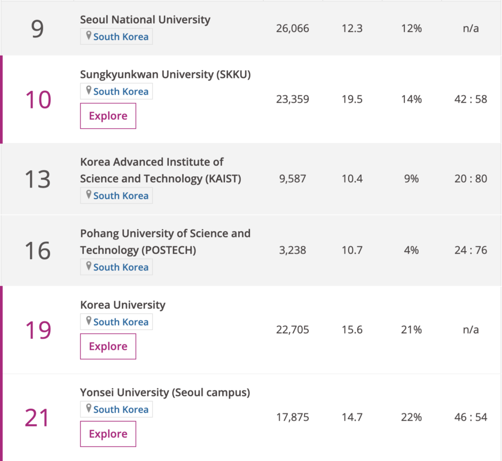Click the location pin icon beside Seoul National University
Image resolution: width=502 pixels, height=461 pixels.
click(x=89, y=36)
